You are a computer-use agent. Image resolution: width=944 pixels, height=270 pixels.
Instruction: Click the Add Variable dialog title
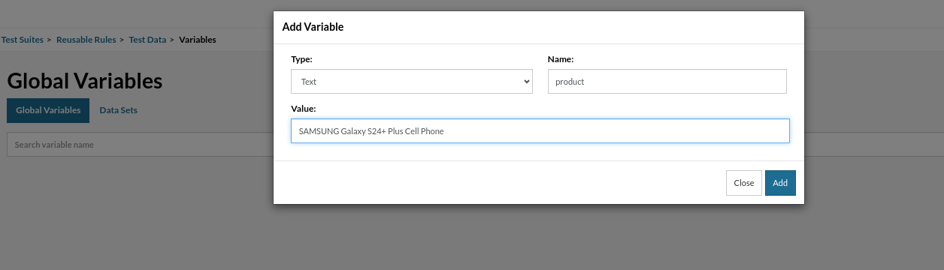coord(313,27)
